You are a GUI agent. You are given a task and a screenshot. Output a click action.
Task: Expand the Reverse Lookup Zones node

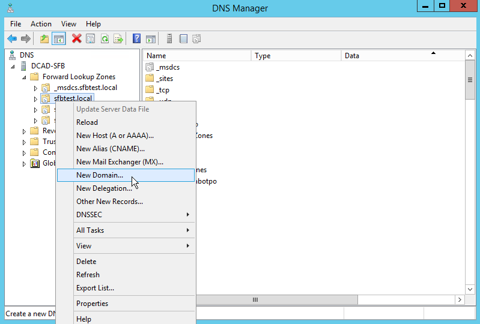[24, 131]
